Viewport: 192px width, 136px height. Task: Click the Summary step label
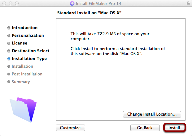[x=21, y=82]
